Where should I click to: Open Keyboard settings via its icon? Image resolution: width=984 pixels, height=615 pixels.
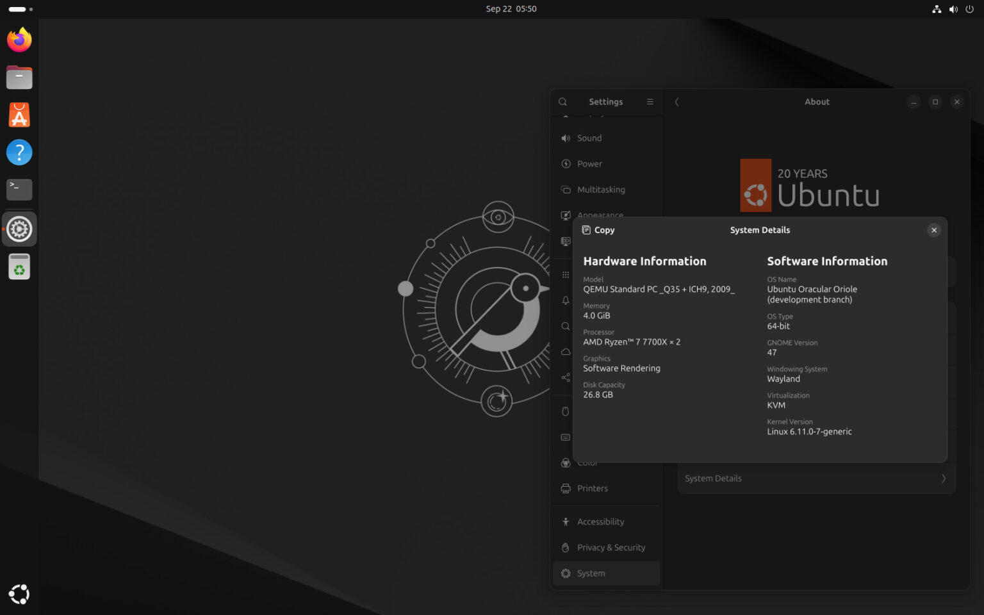[566, 437]
